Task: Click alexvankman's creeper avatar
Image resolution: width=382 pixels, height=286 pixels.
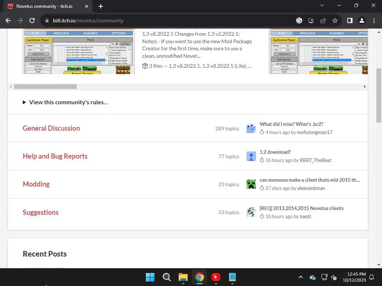Action: click(251, 184)
